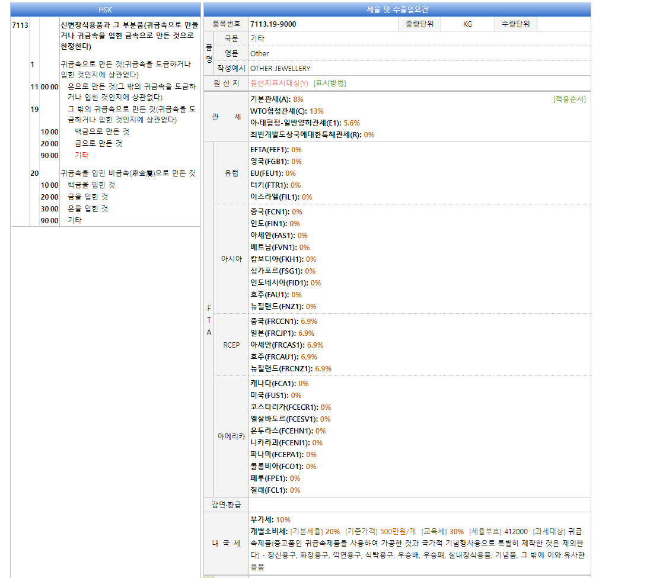Image resolution: width=666 pixels, height=578 pixels.
Task: Select the '금으로 만든 것' HSK entry
Action: click(x=98, y=143)
